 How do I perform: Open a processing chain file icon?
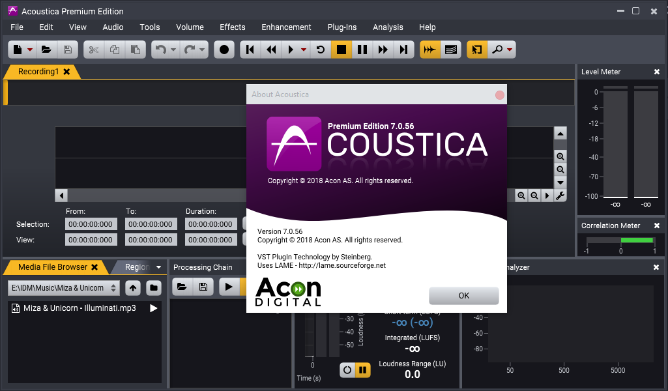[x=182, y=287]
